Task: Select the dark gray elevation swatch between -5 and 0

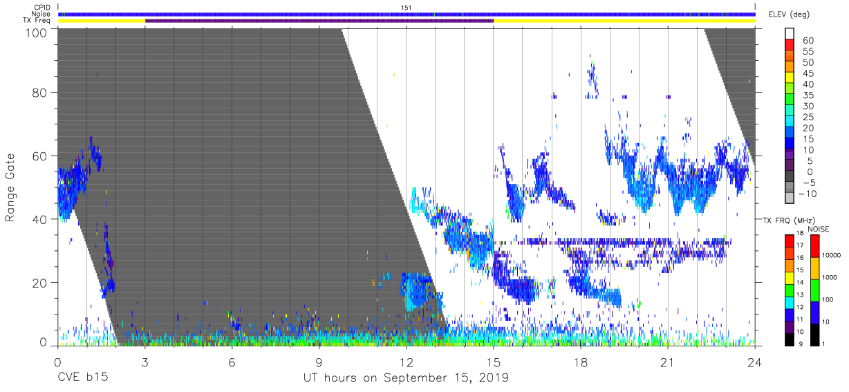Action: click(x=789, y=177)
